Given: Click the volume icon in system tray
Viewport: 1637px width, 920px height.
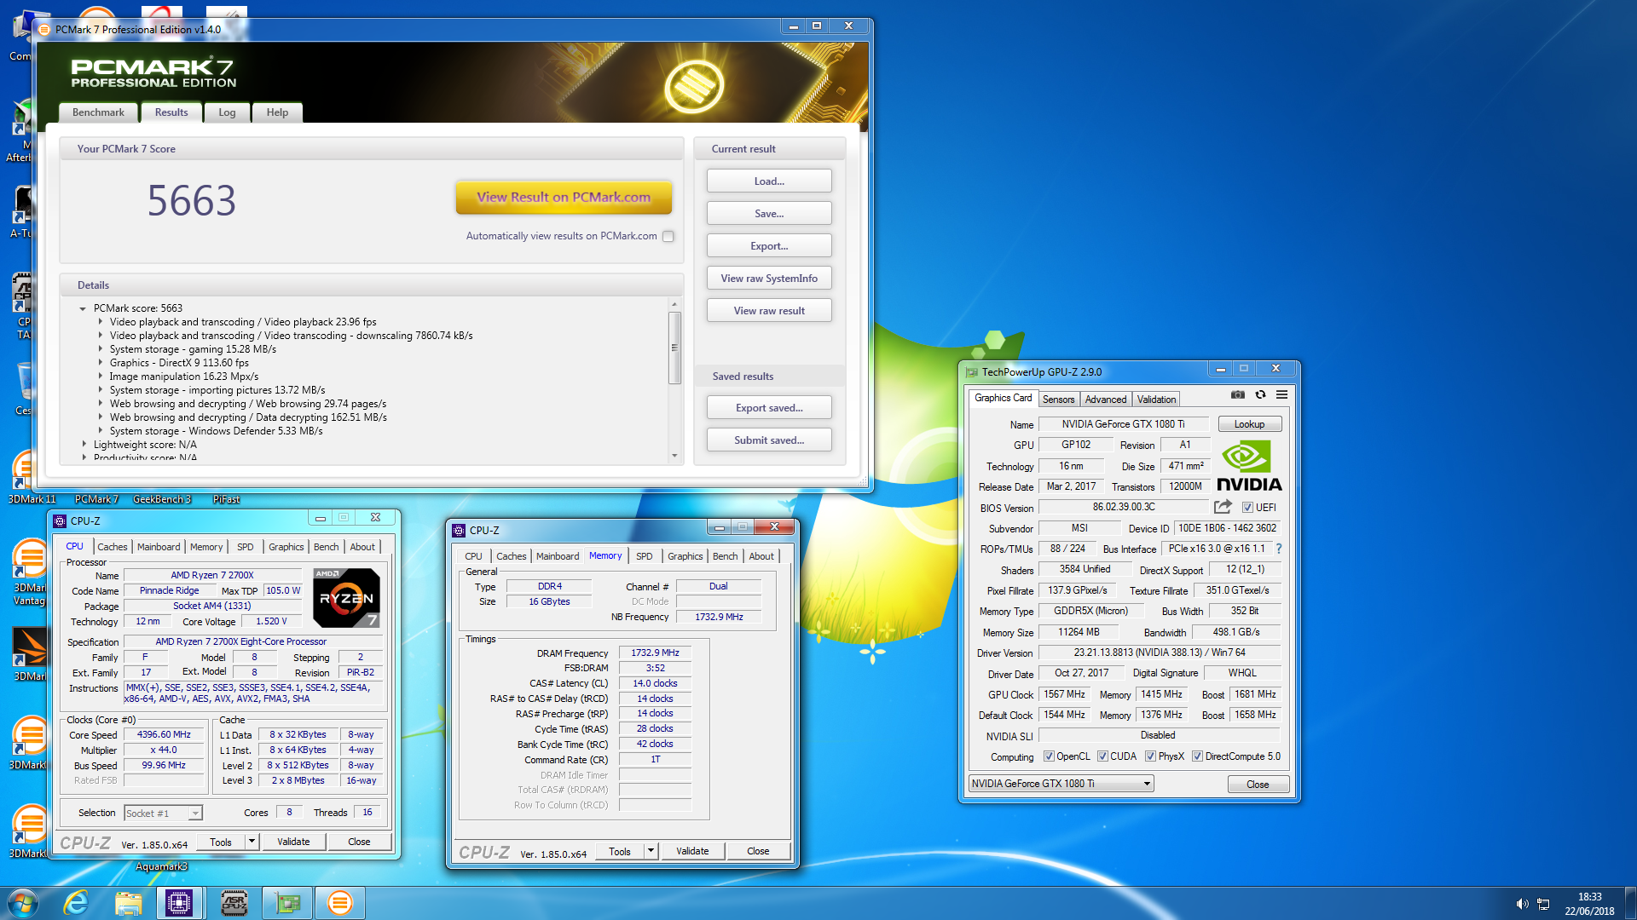Looking at the screenshot, I should [1522, 904].
